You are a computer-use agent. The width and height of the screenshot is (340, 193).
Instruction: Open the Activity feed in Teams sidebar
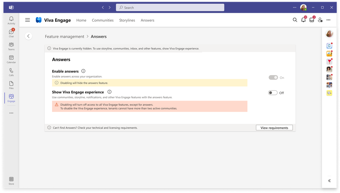click(x=11, y=20)
